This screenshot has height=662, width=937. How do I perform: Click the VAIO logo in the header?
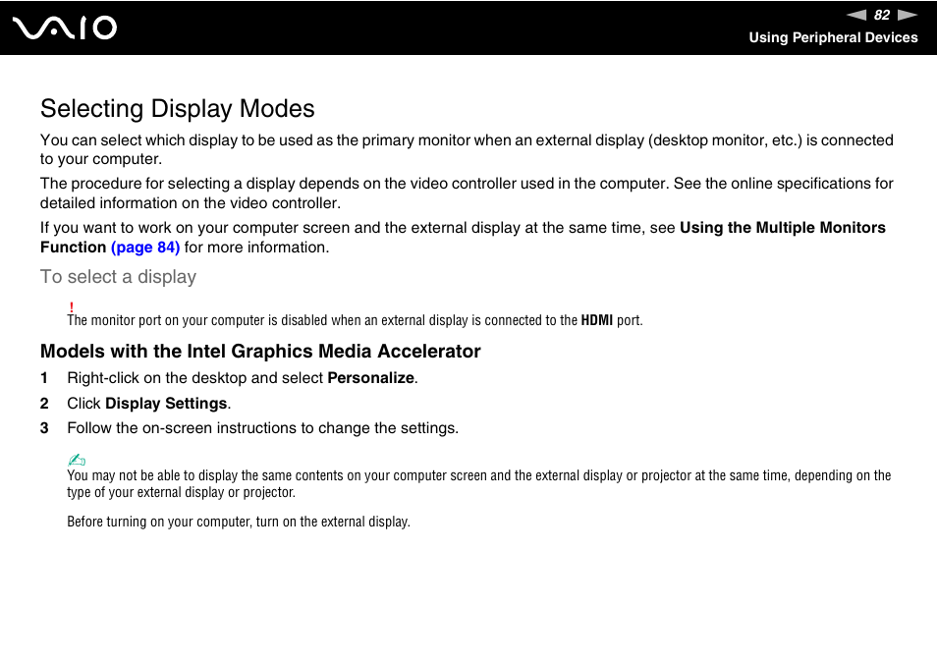[x=65, y=28]
